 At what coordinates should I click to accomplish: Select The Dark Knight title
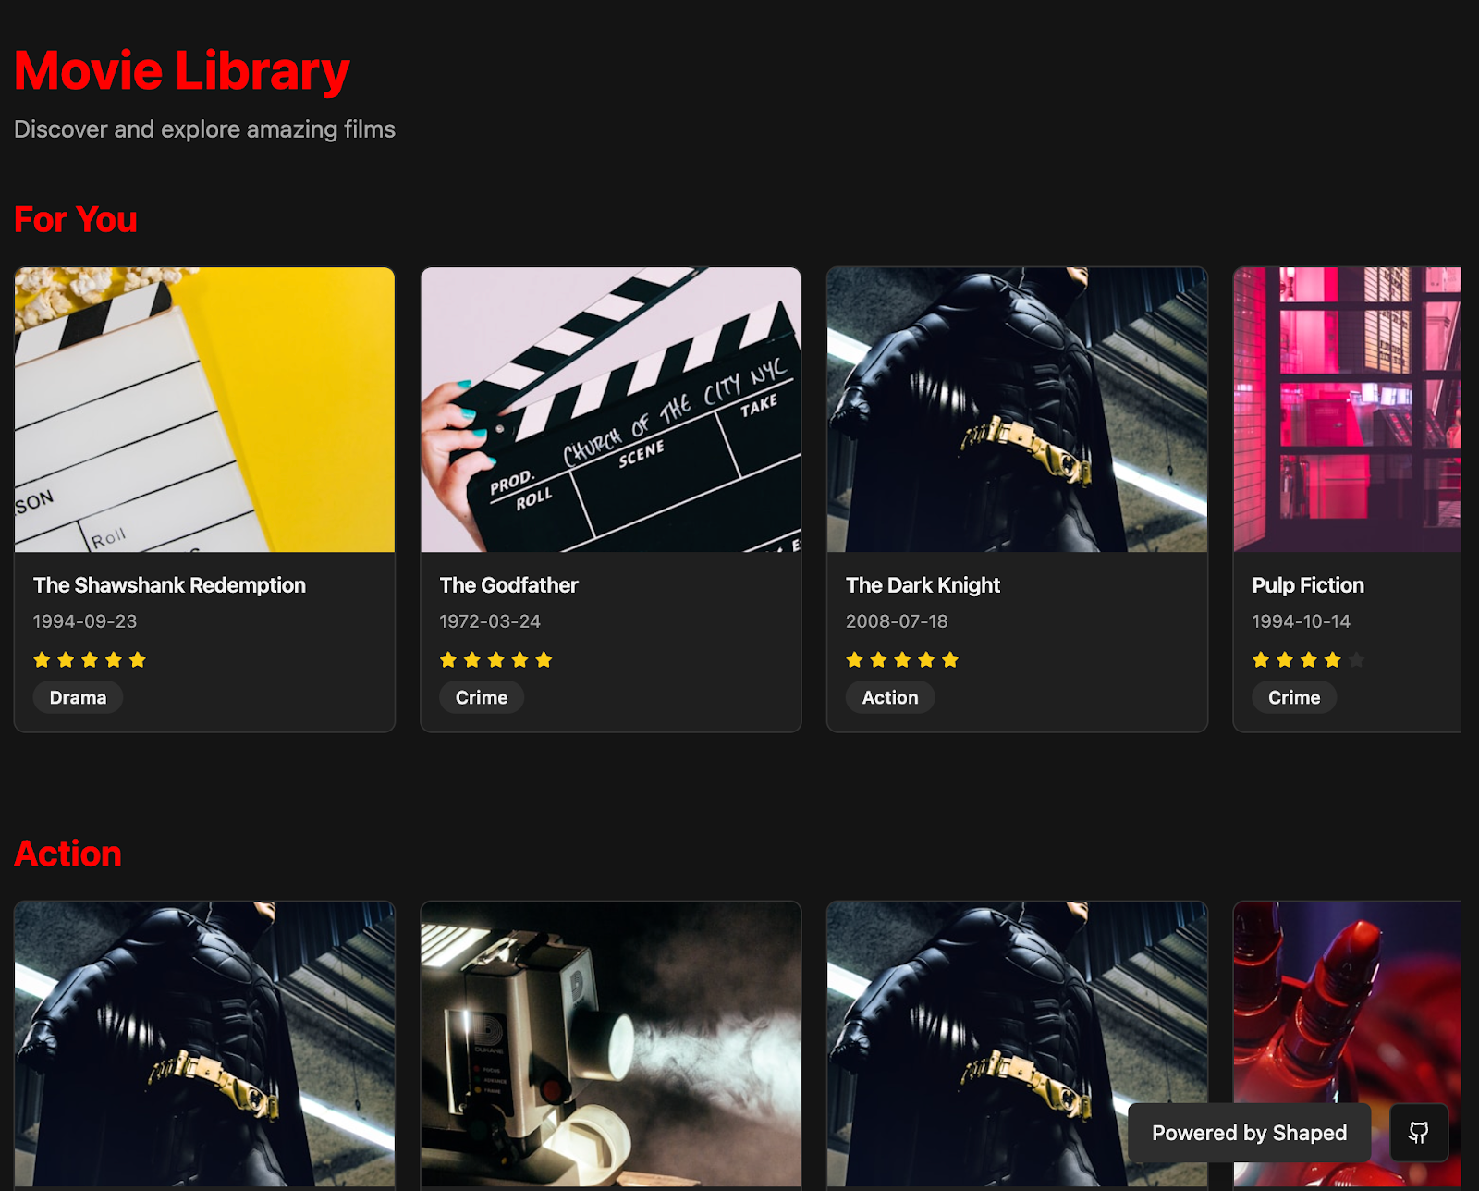click(923, 585)
